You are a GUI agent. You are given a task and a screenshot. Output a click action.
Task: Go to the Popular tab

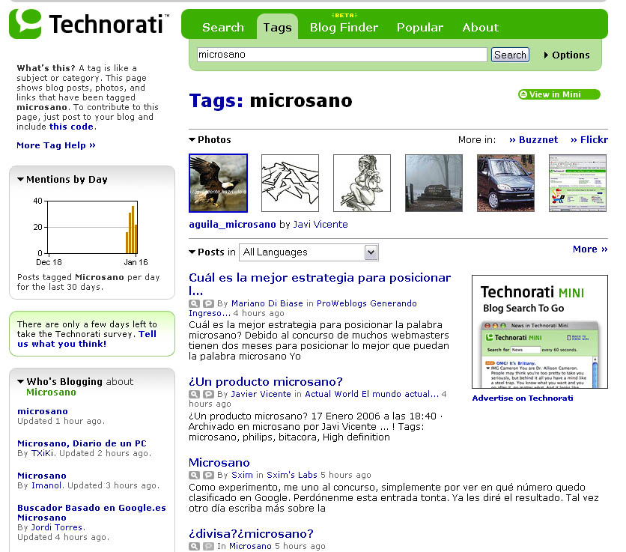coord(420,27)
